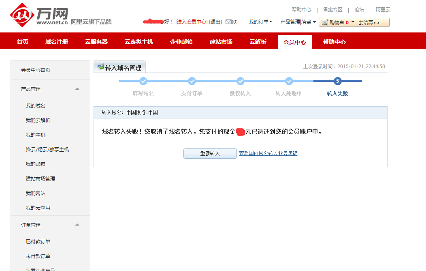Click 去结算 checkout link
The width and height of the screenshot is (426, 271).
coord(369,23)
